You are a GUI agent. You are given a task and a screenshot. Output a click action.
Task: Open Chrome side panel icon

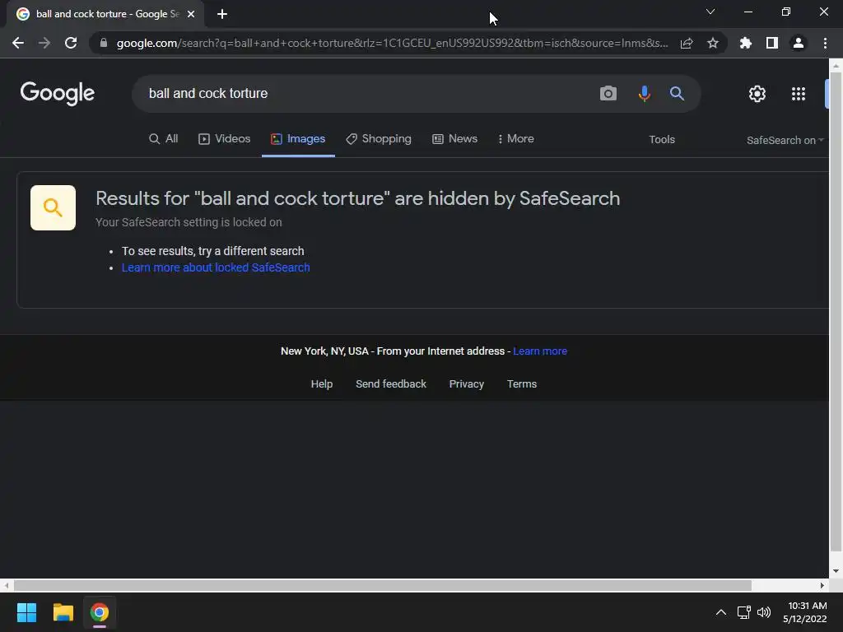(x=772, y=43)
